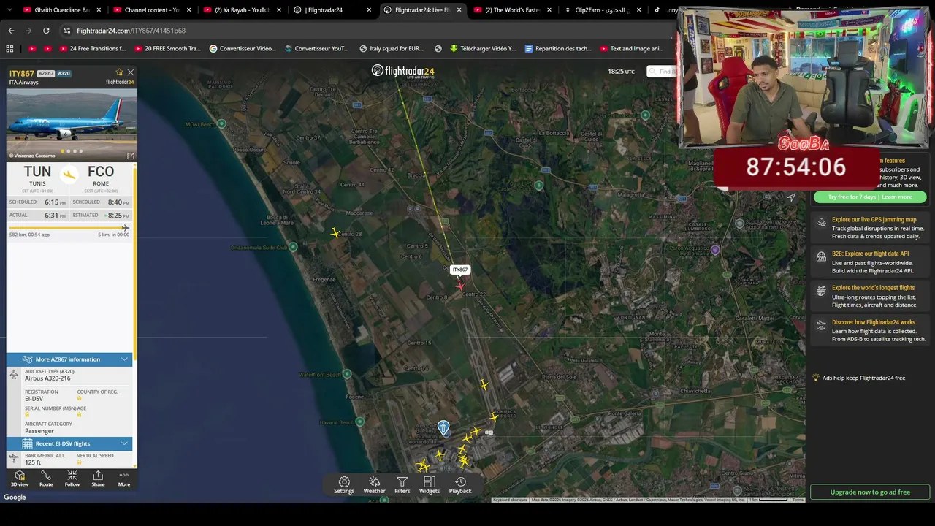The width and height of the screenshot is (935, 526).
Task: Close the Channel content tab
Action: pyautogui.click(x=189, y=10)
